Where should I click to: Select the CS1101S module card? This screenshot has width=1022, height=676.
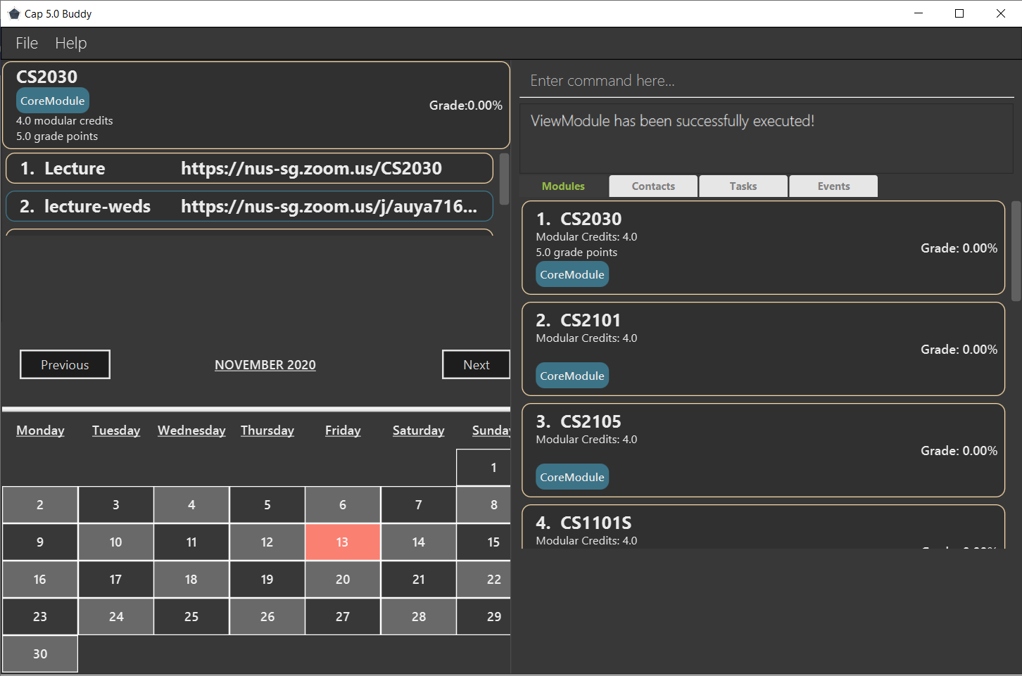pyautogui.click(x=763, y=527)
